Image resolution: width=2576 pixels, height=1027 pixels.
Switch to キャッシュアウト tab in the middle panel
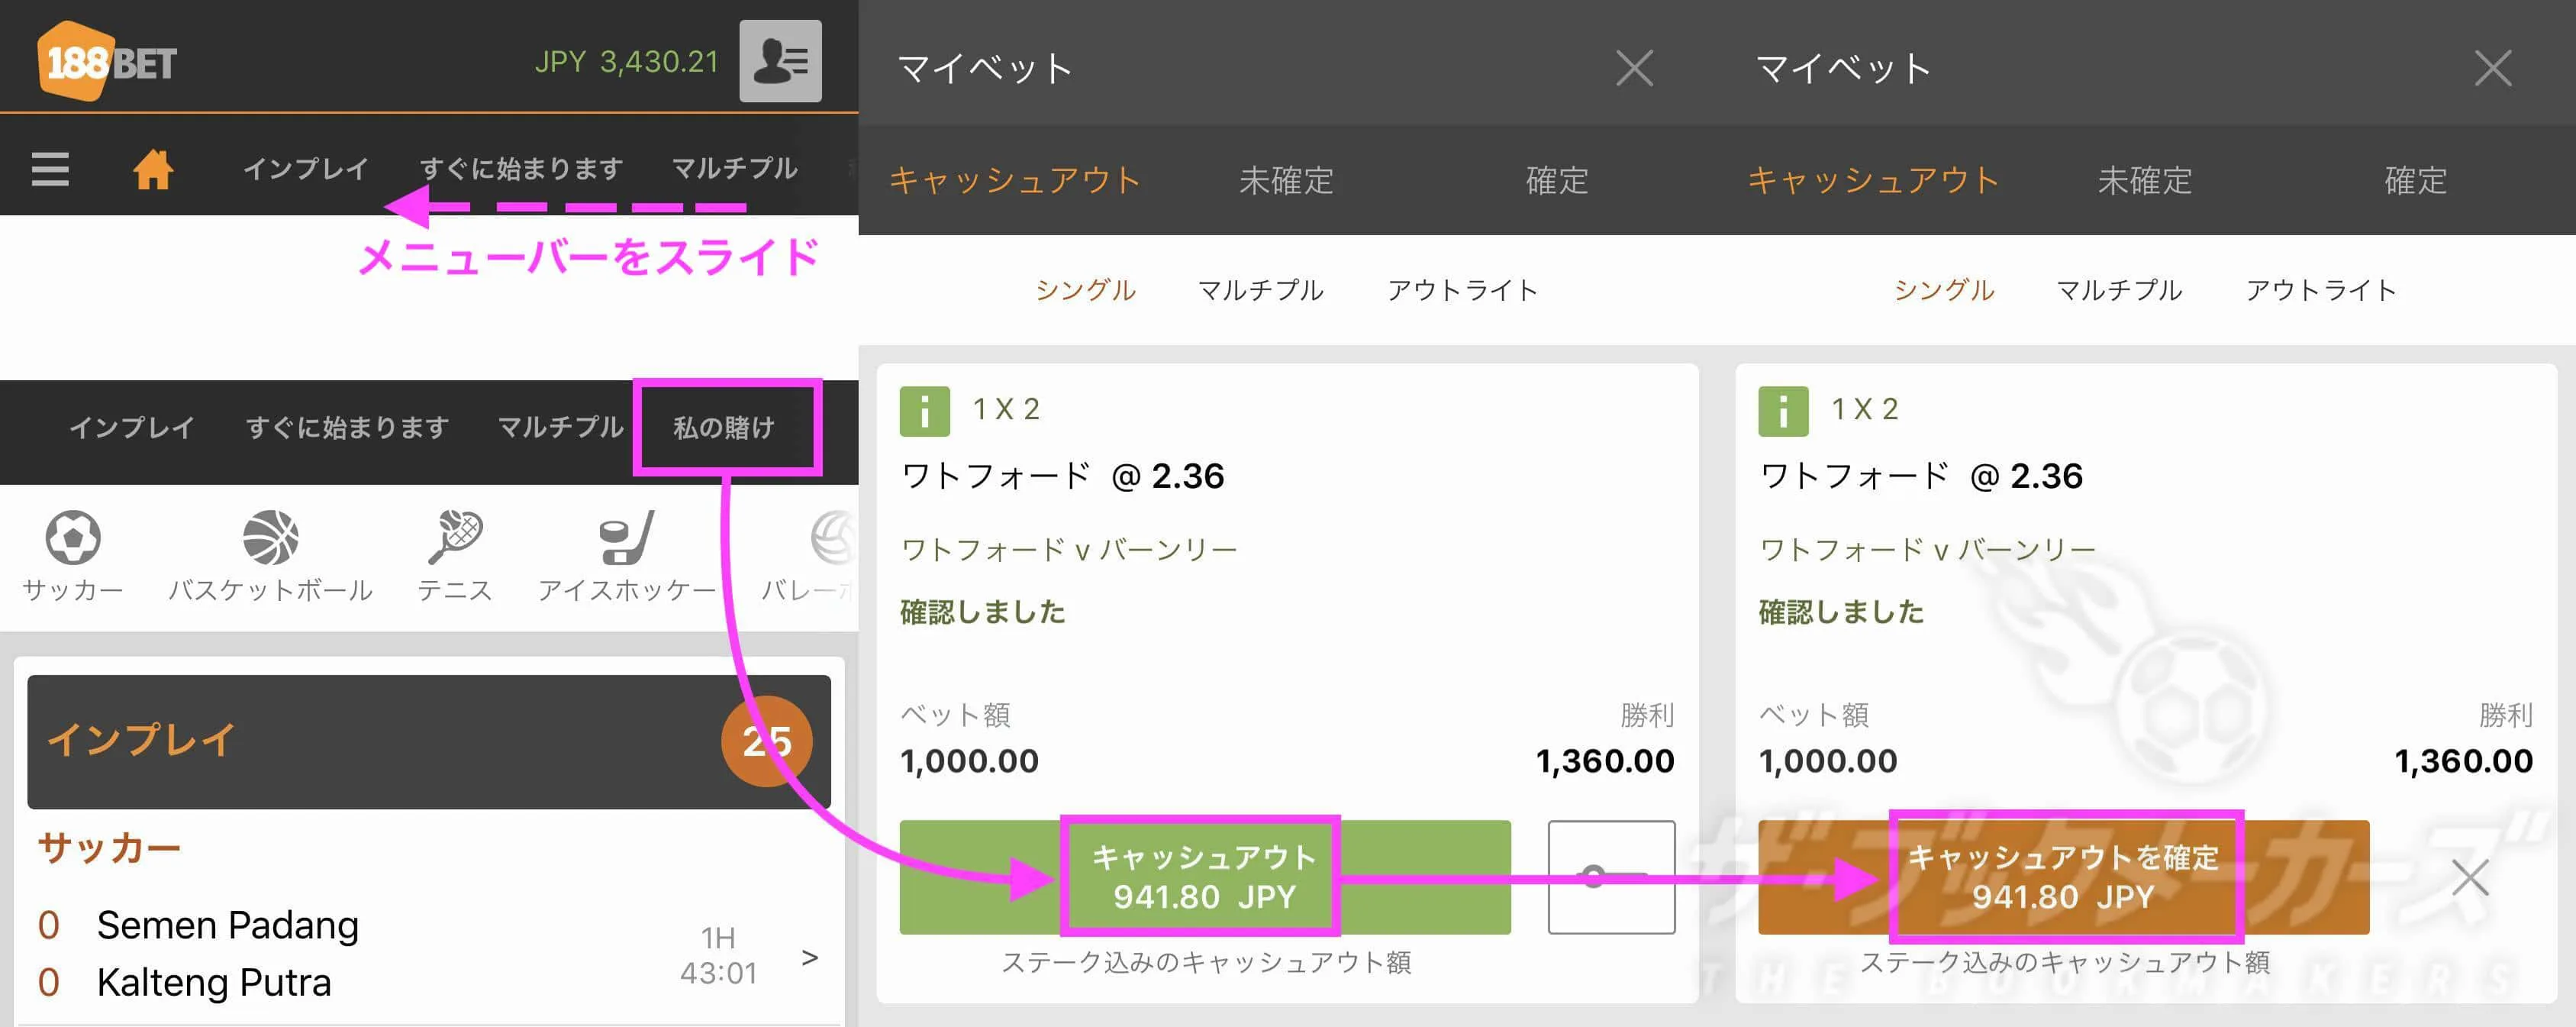coord(1015,180)
